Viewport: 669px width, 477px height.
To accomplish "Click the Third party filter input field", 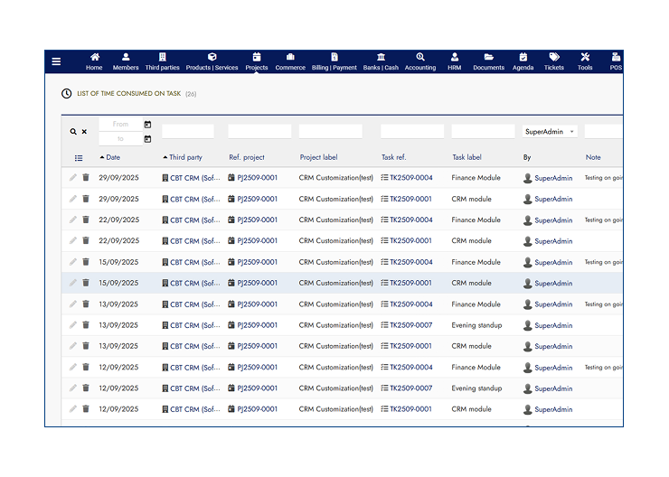I will click(187, 132).
